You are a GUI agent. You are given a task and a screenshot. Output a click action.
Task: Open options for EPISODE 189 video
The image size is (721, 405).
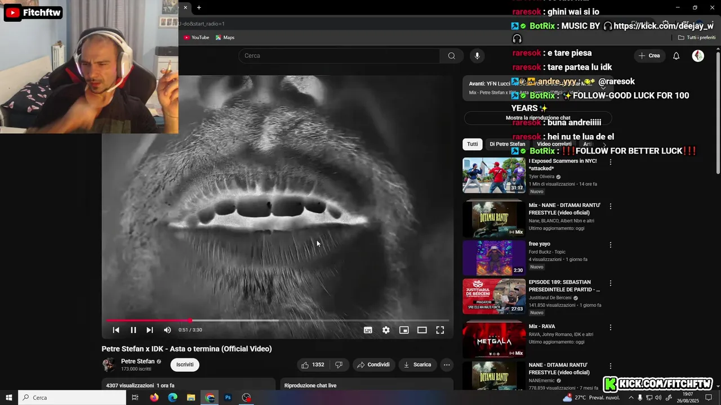pos(610,283)
